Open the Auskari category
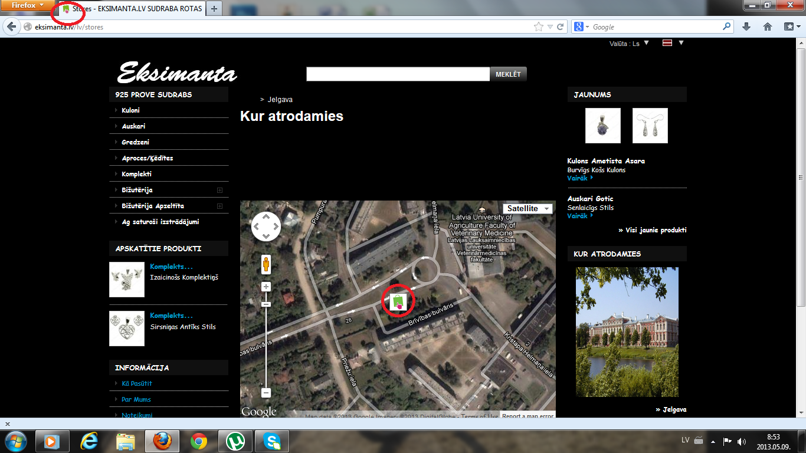The width and height of the screenshot is (806, 453). pyautogui.click(x=133, y=126)
